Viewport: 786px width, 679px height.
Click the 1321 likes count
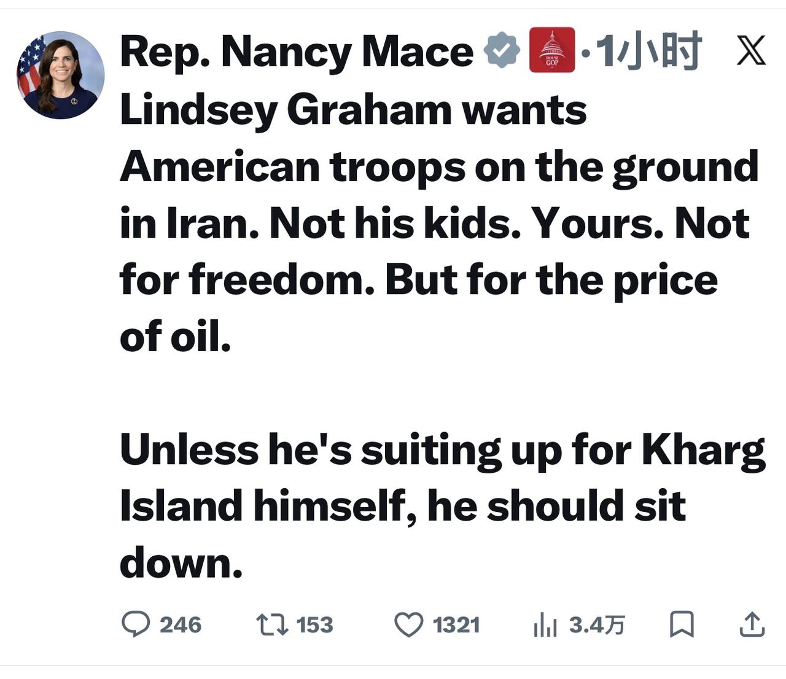point(456,625)
